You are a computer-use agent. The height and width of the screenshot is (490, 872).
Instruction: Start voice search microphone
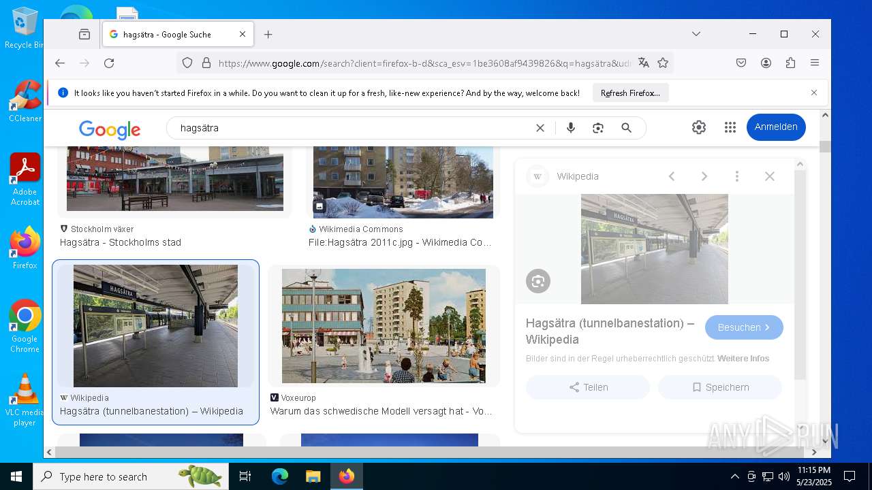click(x=571, y=128)
